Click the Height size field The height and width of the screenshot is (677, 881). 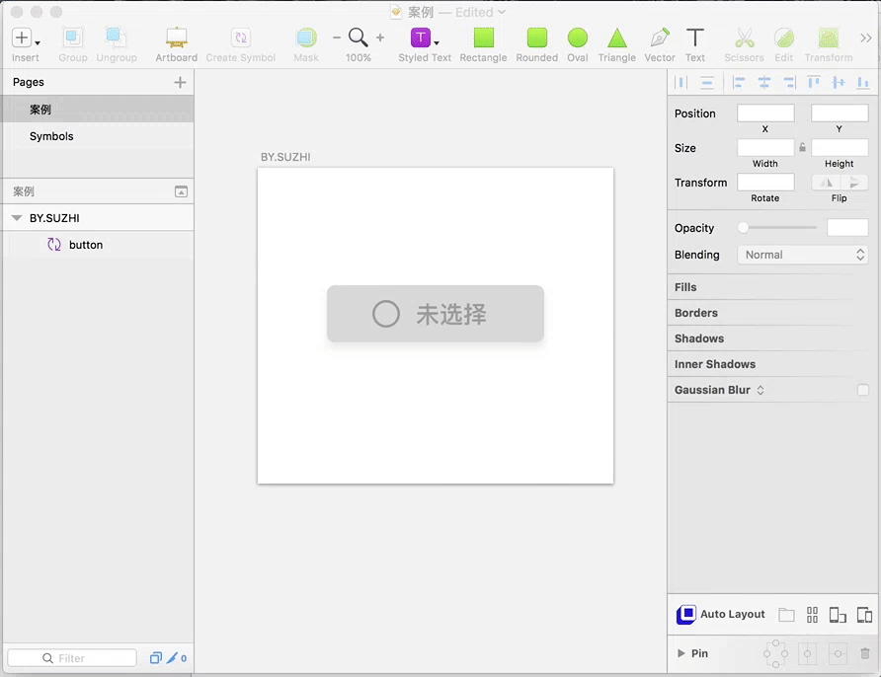tap(840, 148)
